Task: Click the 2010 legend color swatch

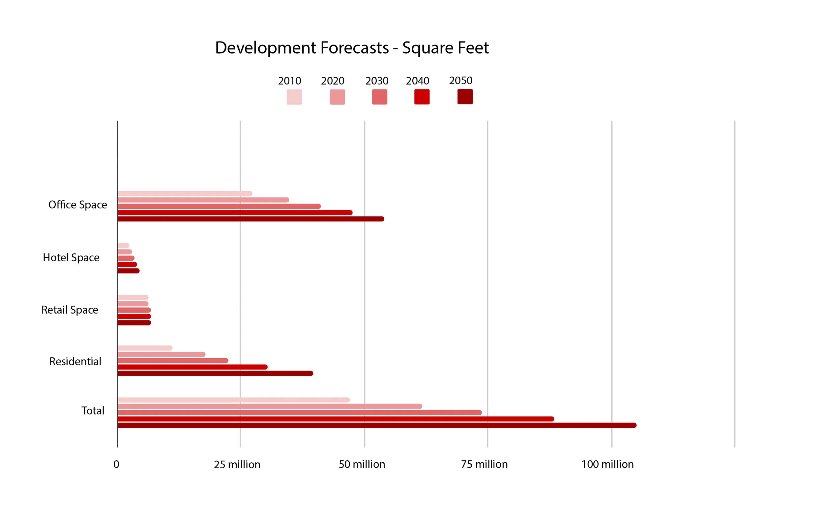Action: pyautogui.click(x=294, y=97)
